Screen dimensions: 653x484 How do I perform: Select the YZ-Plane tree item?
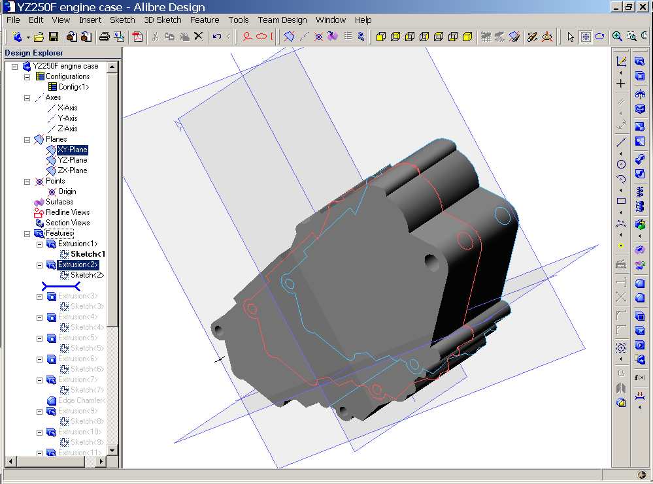click(x=73, y=160)
